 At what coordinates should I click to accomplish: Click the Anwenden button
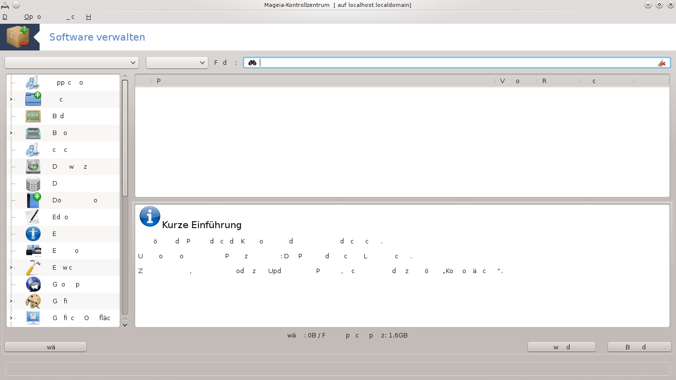(562, 347)
